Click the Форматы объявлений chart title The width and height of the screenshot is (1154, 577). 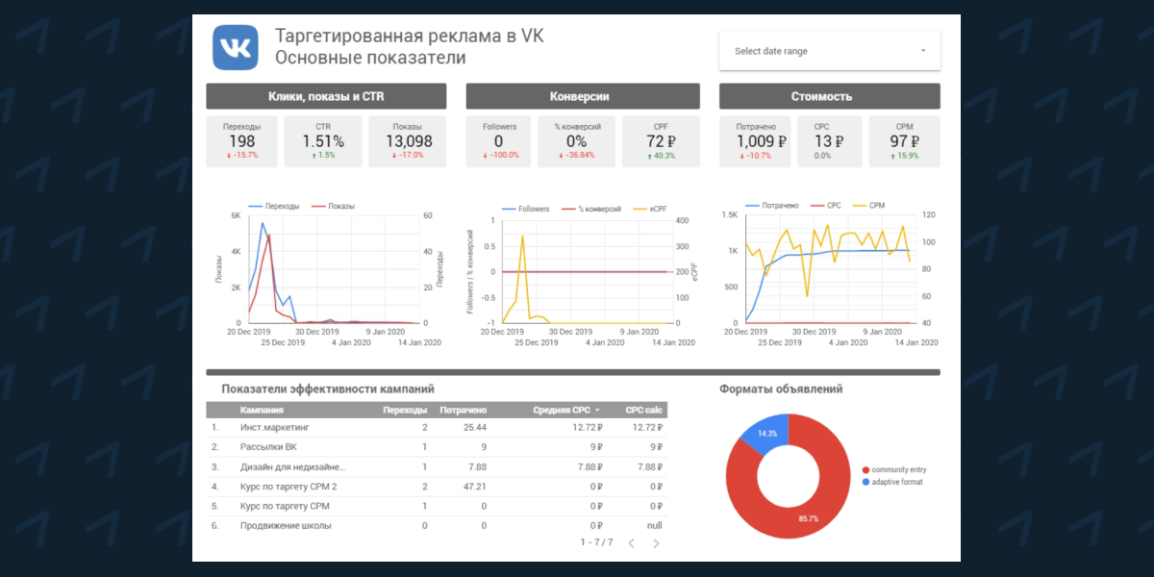(781, 389)
